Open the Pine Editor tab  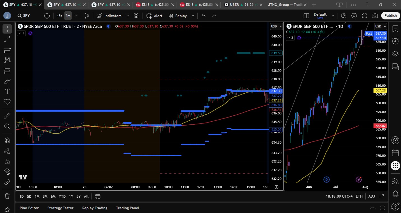tap(29, 208)
